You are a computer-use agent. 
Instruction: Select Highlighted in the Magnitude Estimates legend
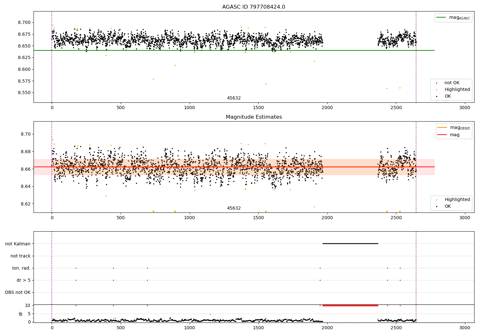click(457, 200)
